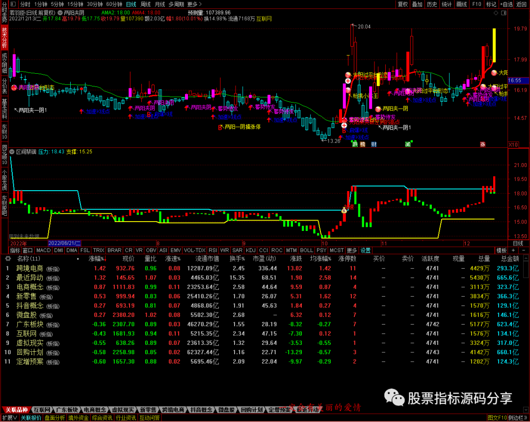Click the 叠加 overlay button
Screen dimensions: 530x422
pyautogui.click(x=417, y=4)
